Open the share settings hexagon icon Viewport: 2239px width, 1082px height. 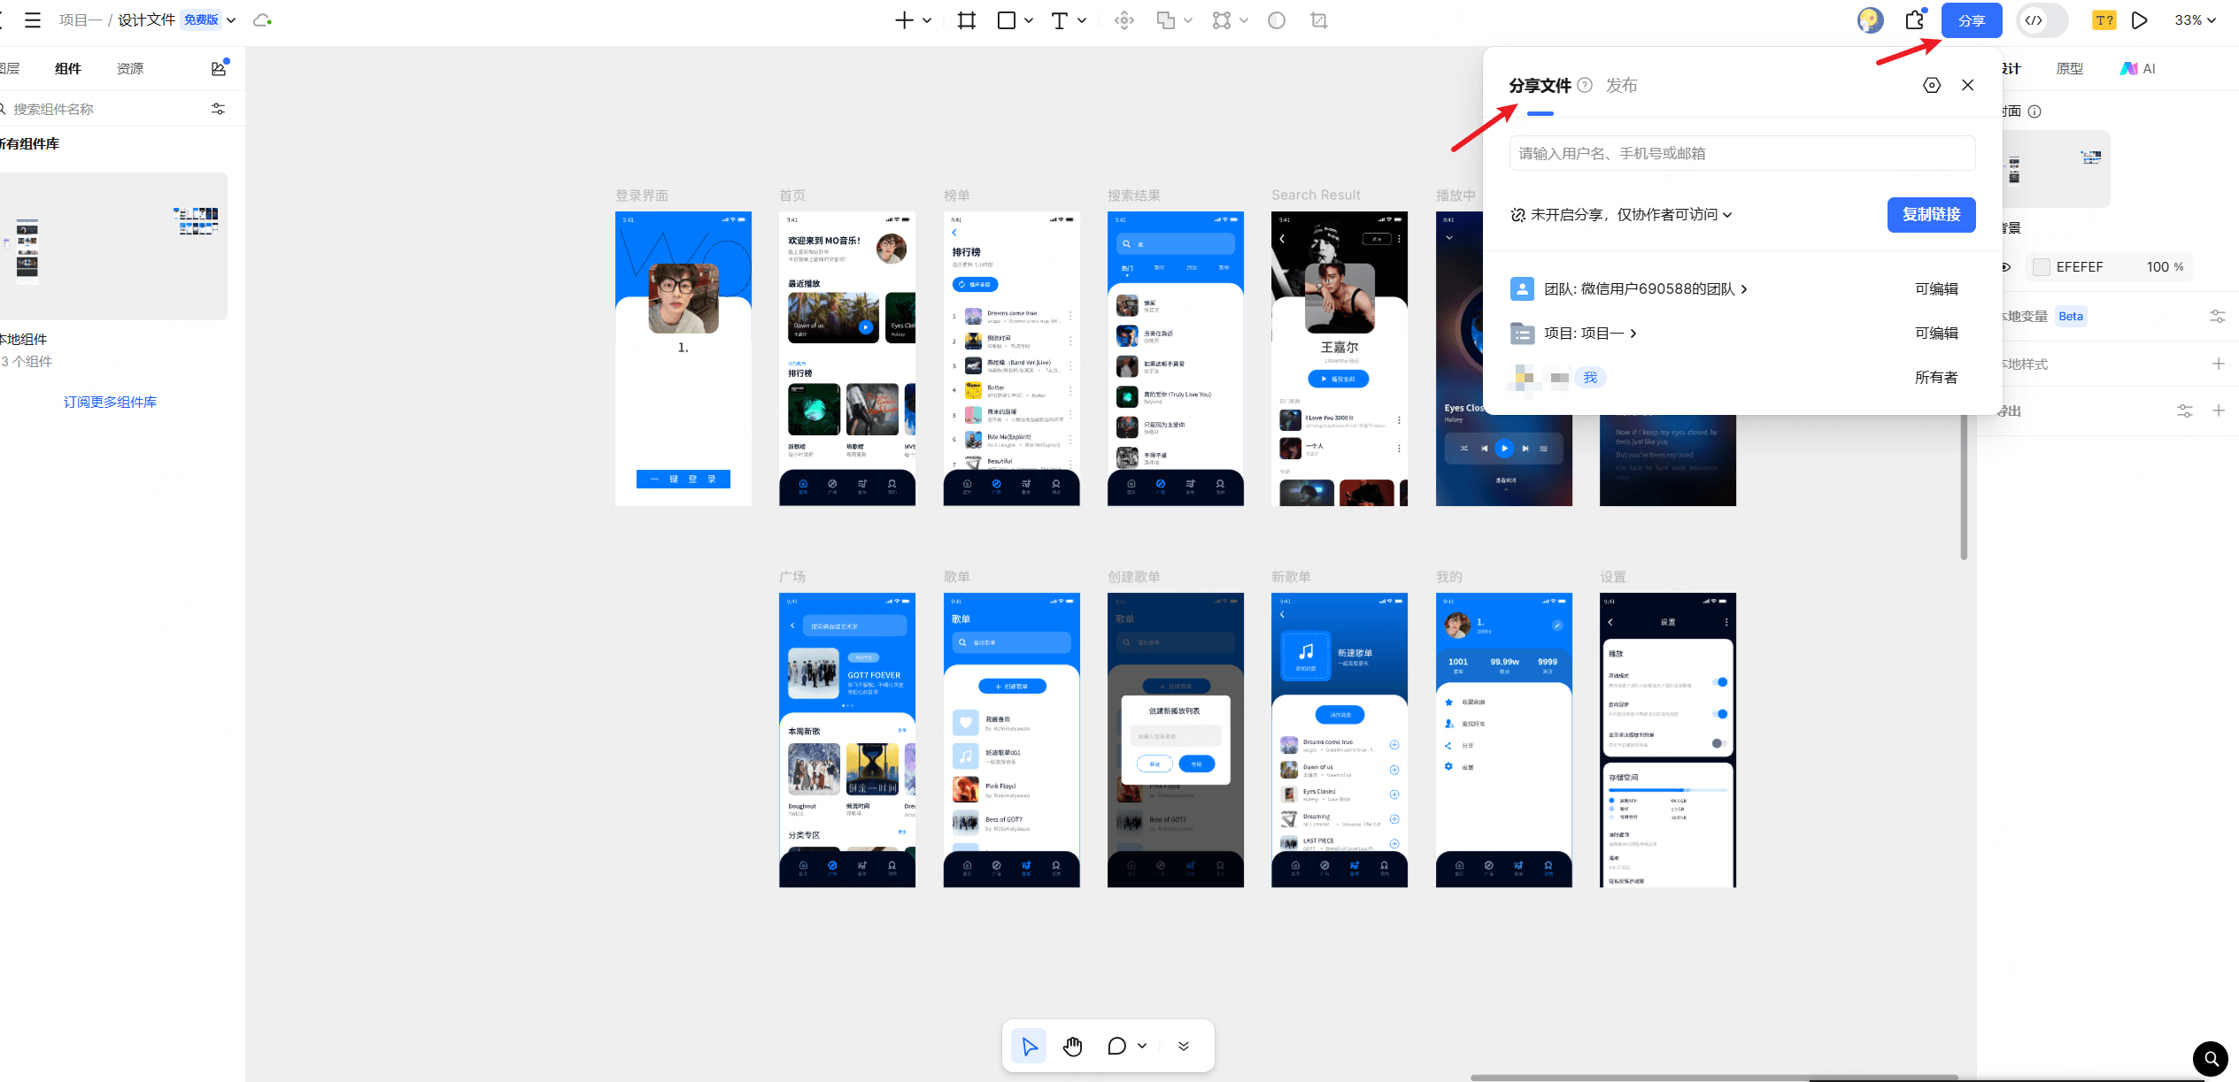point(1932,85)
